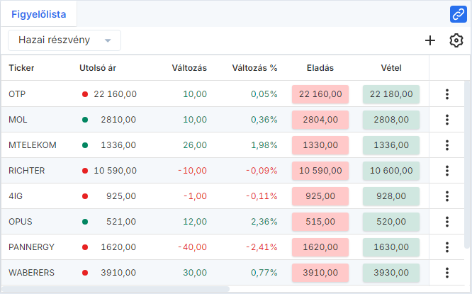Click OTP sell price 22 160,00
Screen dimensions: 472x294
pyautogui.click(x=320, y=94)
